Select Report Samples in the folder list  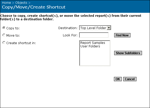coord(93,43)
